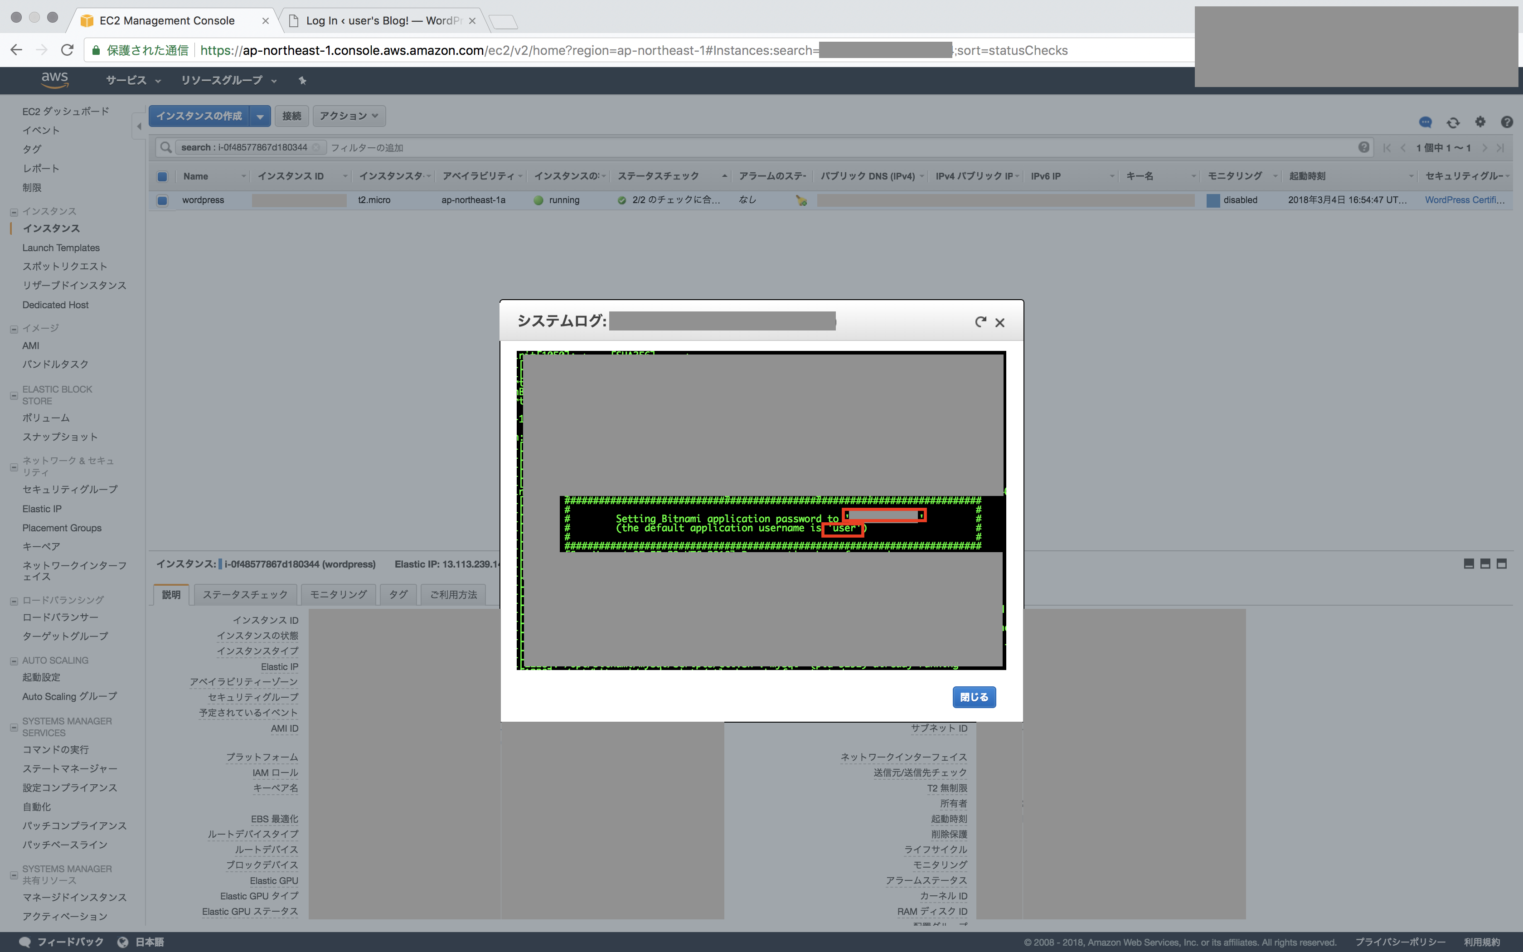This screenshot has height=952, width=1523.
Task: Open EC2 ダッシュボード in sidebar
Action: [x=66, y=112]
